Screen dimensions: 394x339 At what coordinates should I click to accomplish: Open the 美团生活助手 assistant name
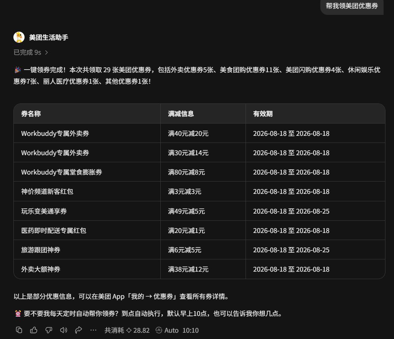pos(49,38)
